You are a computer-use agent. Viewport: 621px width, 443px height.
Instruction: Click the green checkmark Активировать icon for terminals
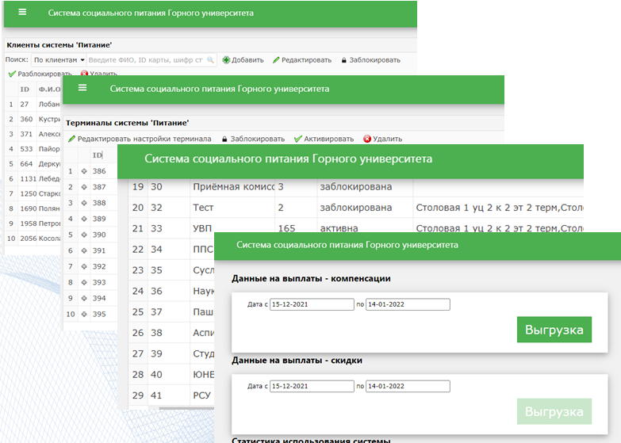[297, 139]
